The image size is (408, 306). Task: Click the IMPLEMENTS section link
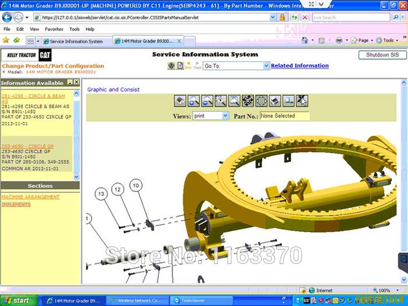(16, 204)
